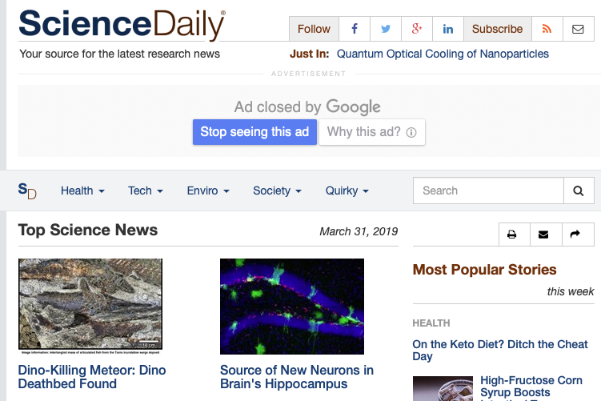Open ScienceDaily Facebook page icon

pyautogui.click(x=354, y=29)
